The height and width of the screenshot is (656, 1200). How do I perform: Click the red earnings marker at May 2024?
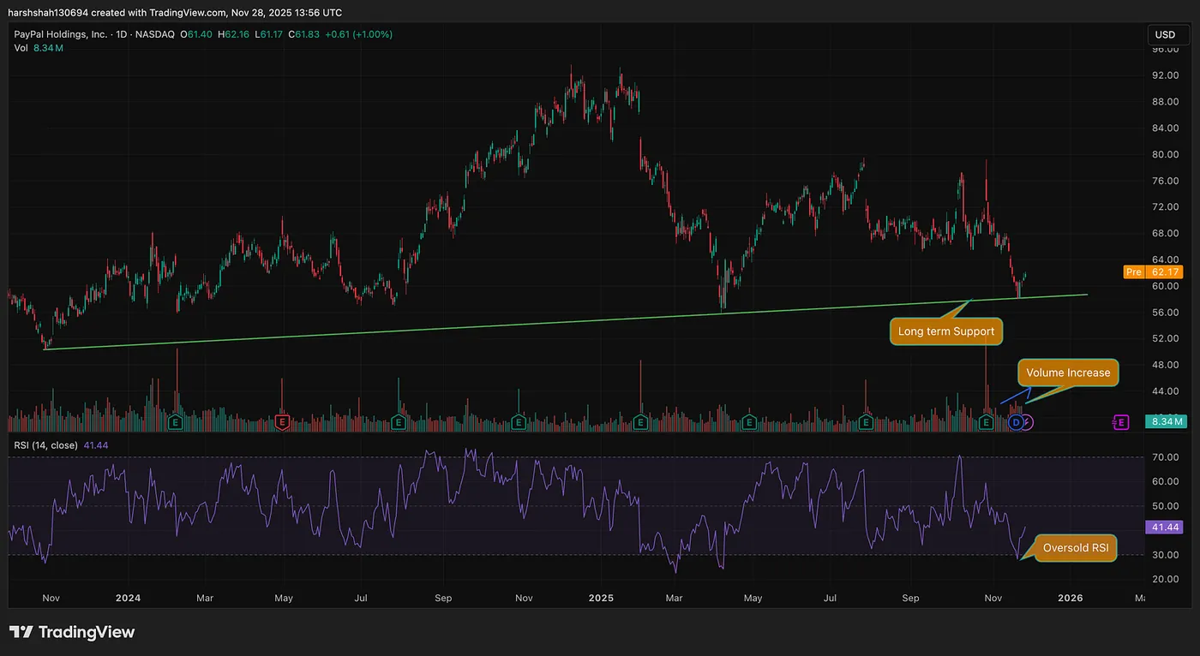[x=282, y=422]
